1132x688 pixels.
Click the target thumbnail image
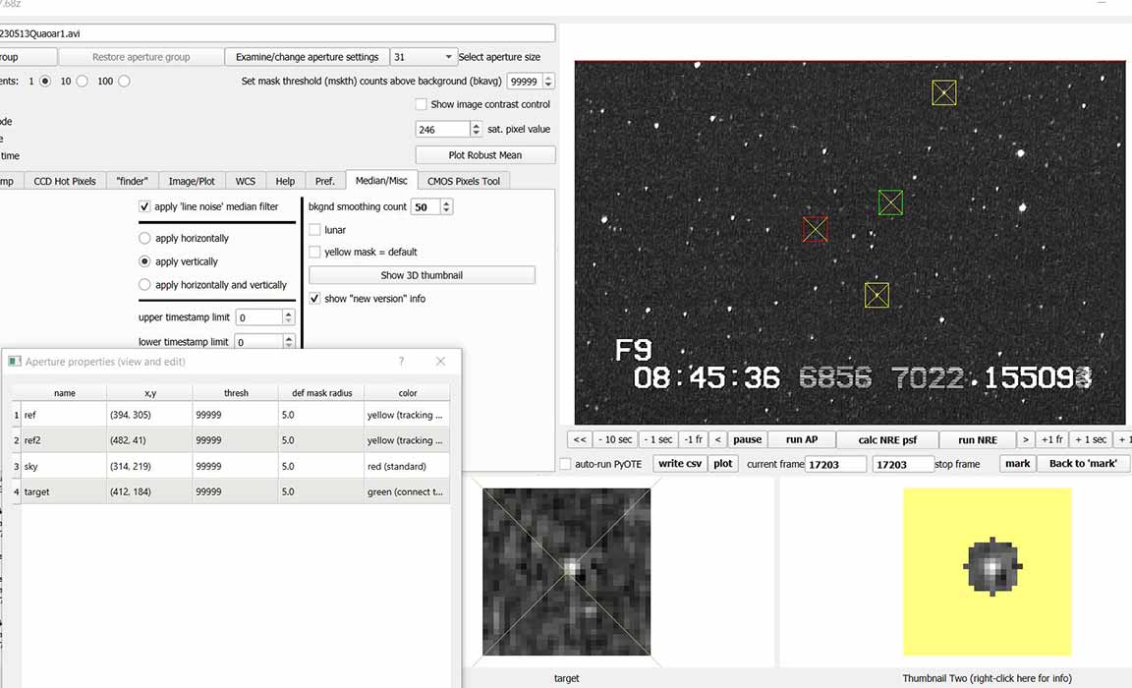pos(567,572)
